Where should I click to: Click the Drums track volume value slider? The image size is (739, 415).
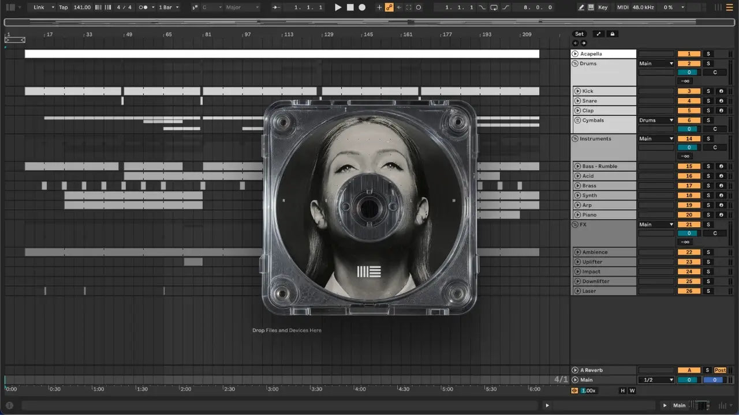(x=689, y=73)
